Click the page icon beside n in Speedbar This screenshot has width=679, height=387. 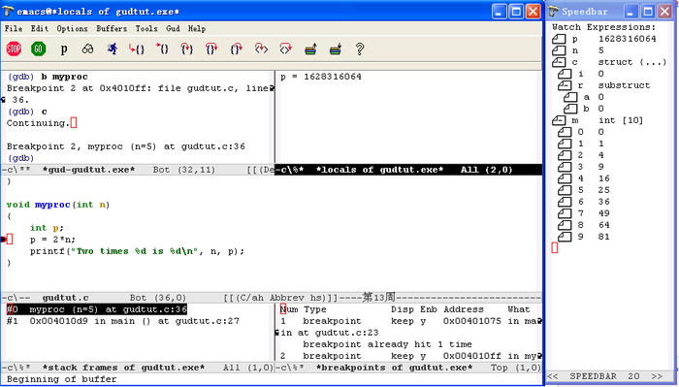pyautogui.click(x=559, y=50)
